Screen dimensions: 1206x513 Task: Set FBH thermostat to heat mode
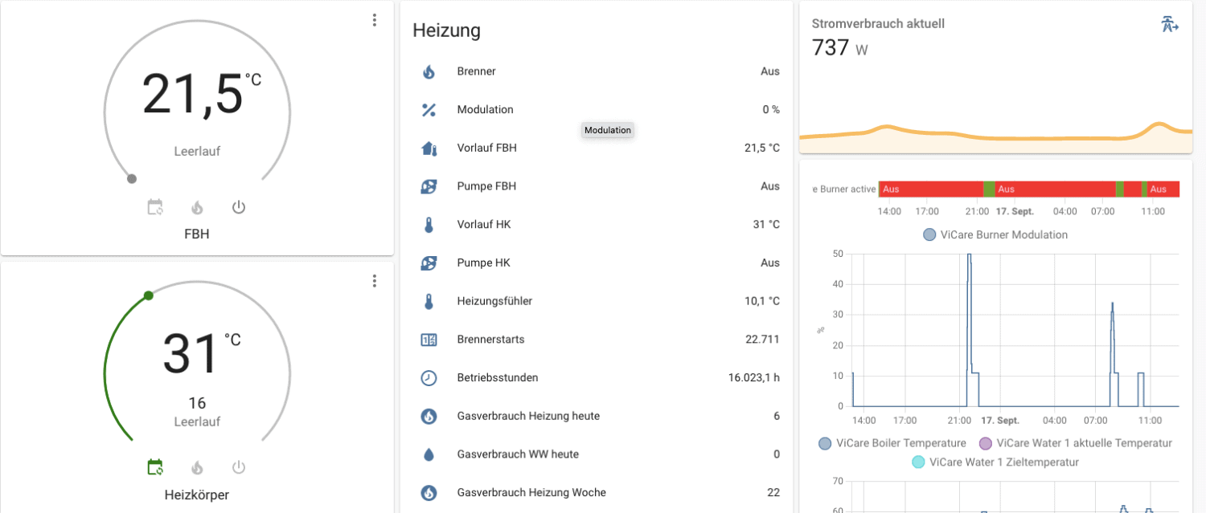[x=197, y=207]
